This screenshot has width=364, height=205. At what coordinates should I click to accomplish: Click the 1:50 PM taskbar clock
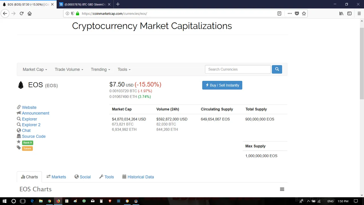343,201
